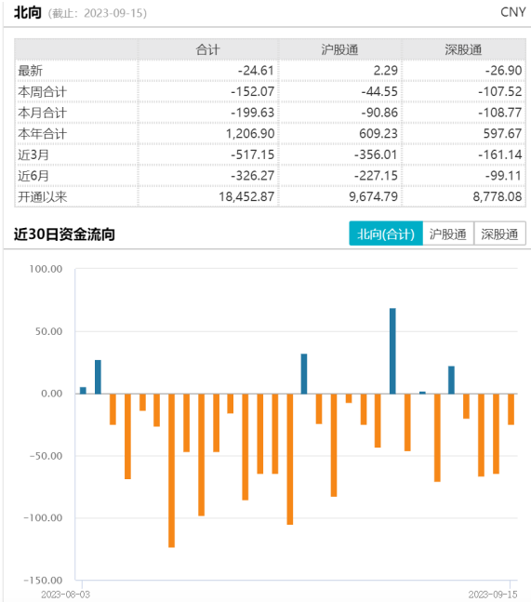Screen dimensions: 531x602
Task: Switch to the 沪股通 chart tab
Action: 448,234
